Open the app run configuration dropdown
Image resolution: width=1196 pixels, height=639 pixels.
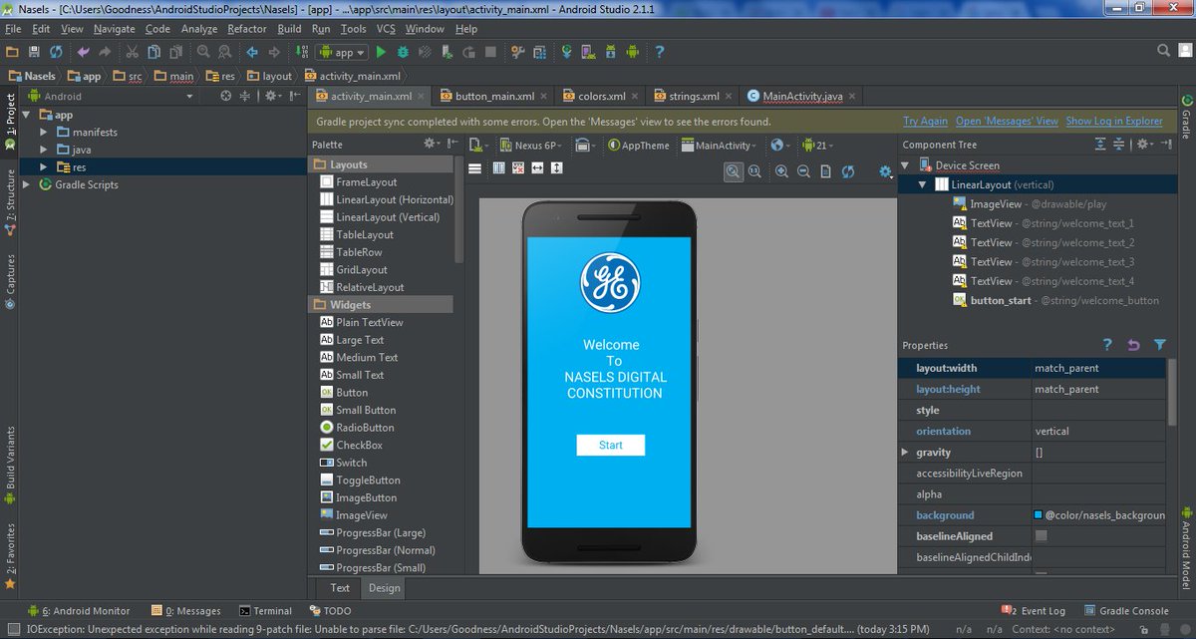pos(342,52)
